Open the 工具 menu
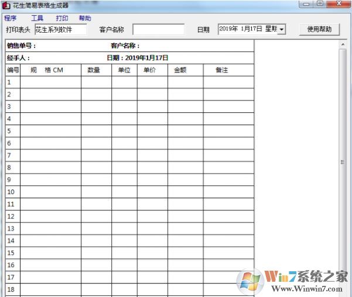Screen dimensions: 352x297 (x=37, y=18)
